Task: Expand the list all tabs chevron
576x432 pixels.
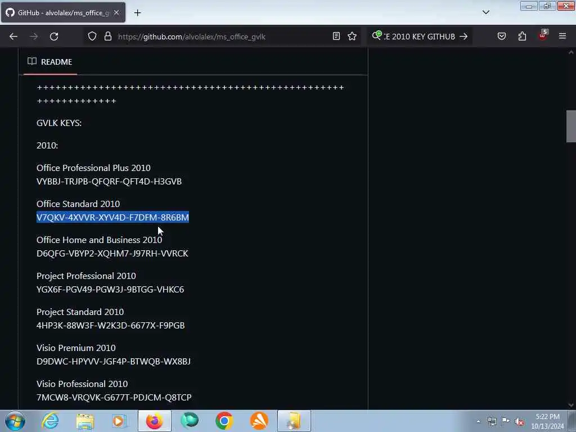Action: pos(485,12)
